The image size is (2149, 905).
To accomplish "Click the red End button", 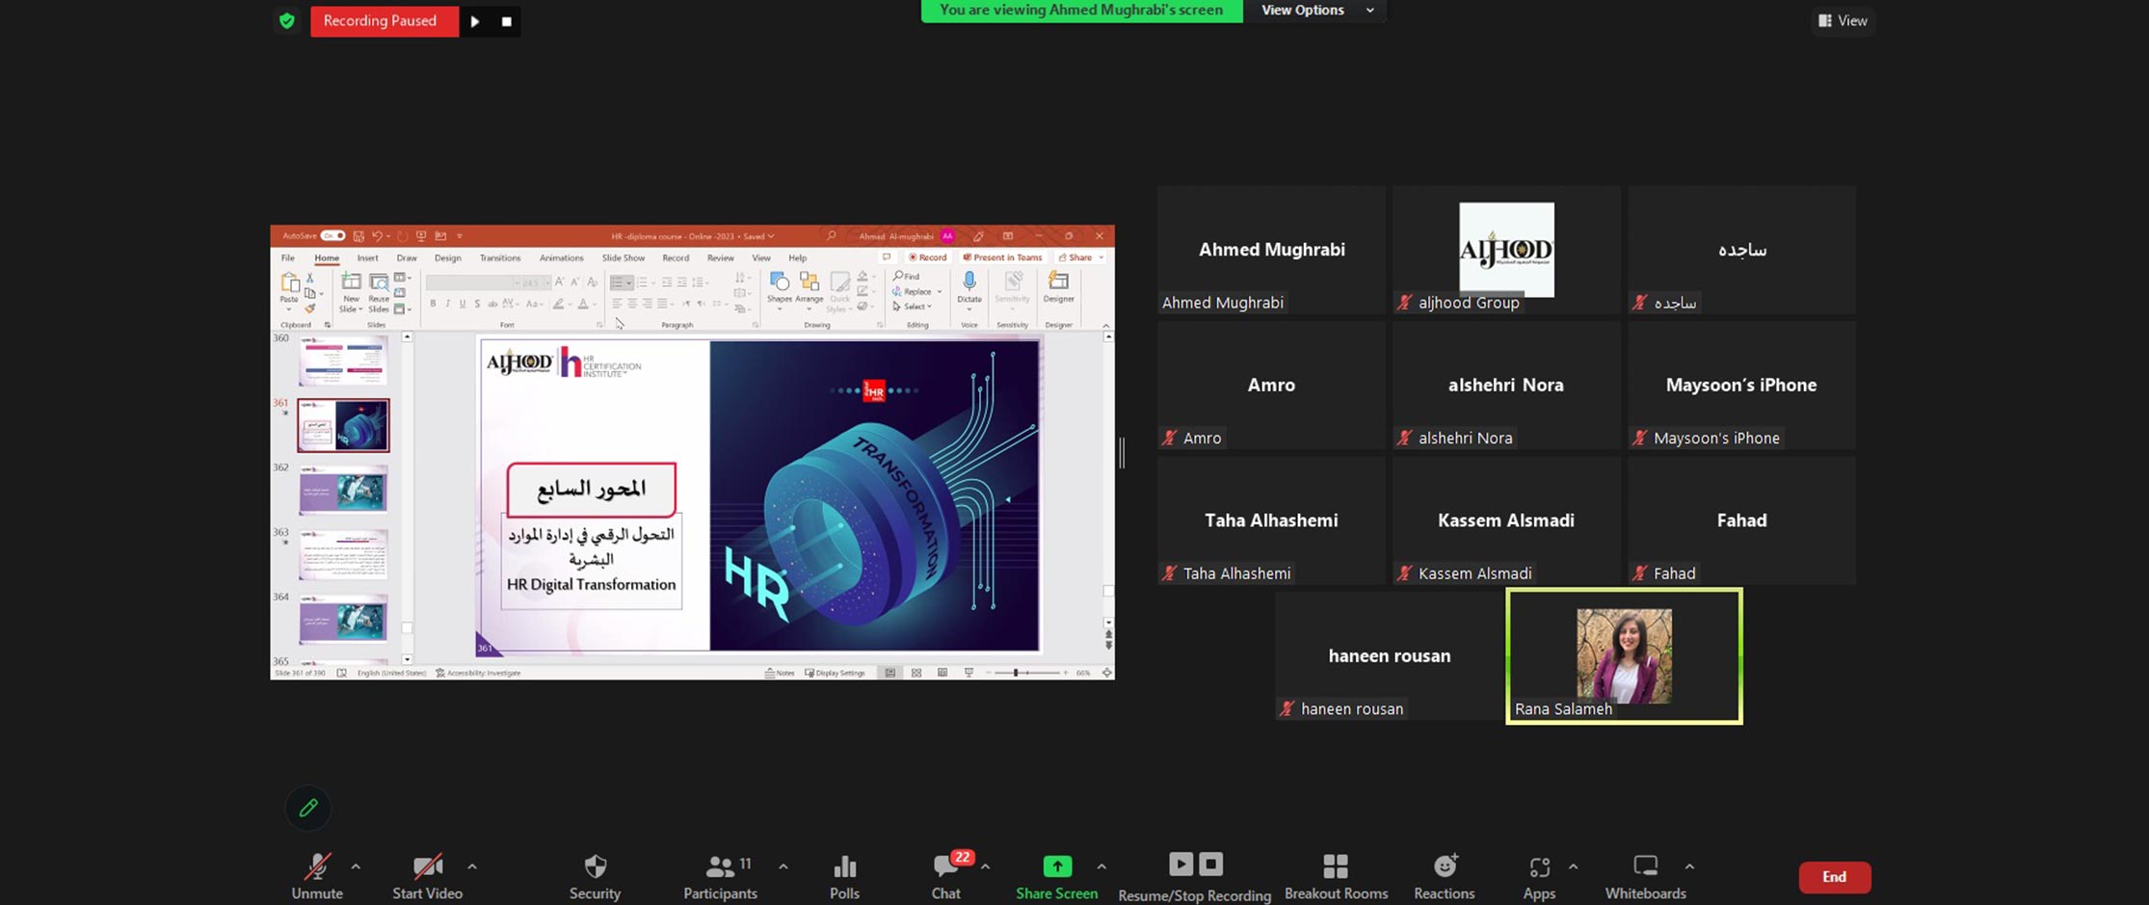I will pyautogui.click(x=1834, y=877).
